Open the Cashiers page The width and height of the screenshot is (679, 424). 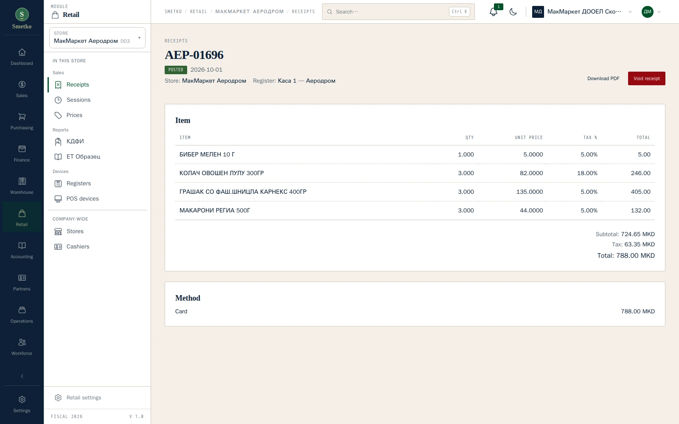tap(97, 247)
